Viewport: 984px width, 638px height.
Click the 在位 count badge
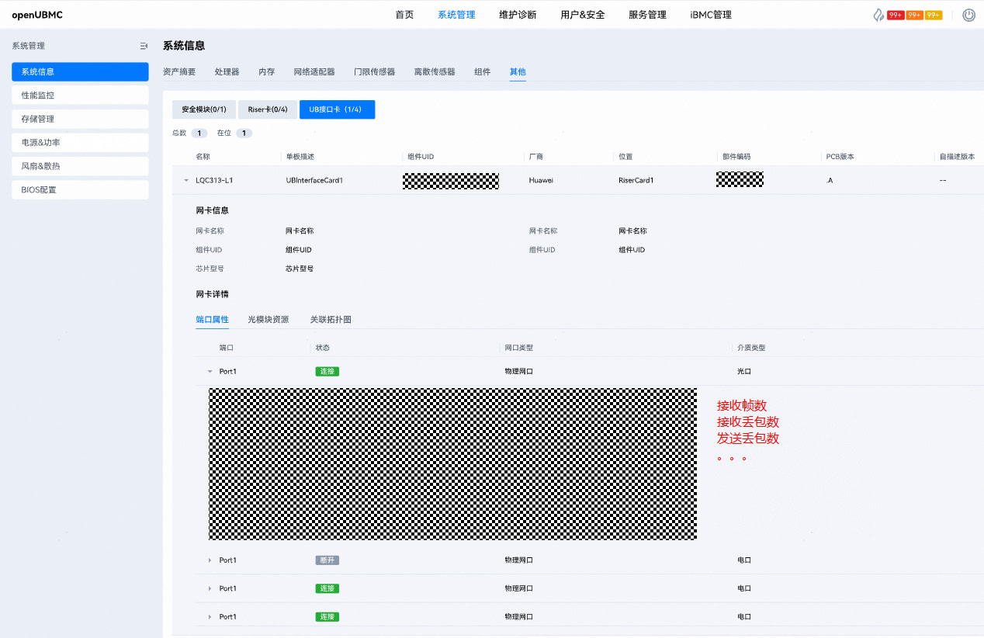pos(244,133)
